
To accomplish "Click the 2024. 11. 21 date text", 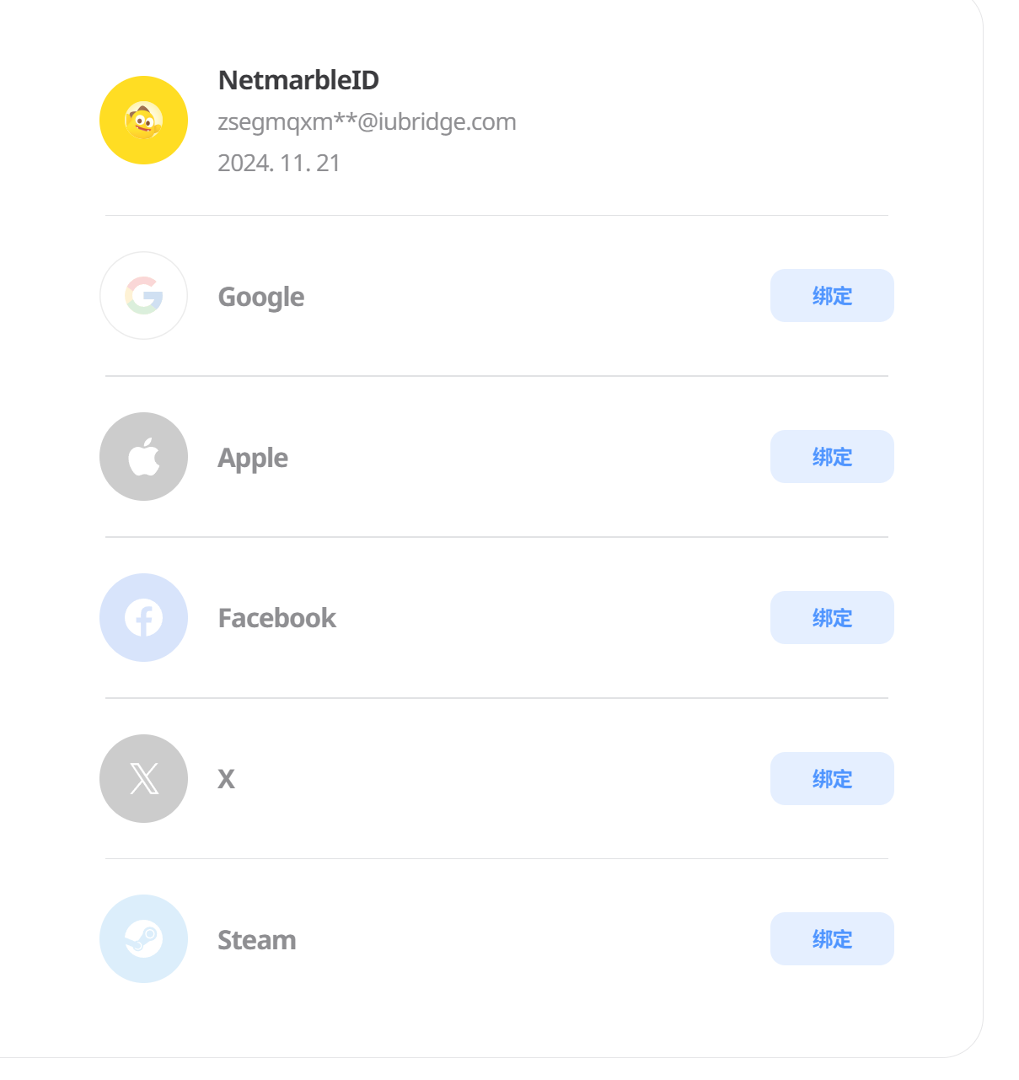I will coord(279,163).
